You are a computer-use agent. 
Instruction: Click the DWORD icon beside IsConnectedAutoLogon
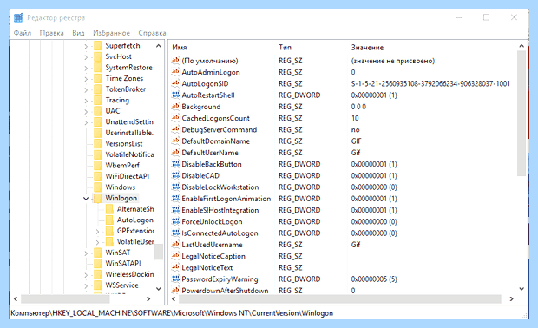(x=175, y=233)
